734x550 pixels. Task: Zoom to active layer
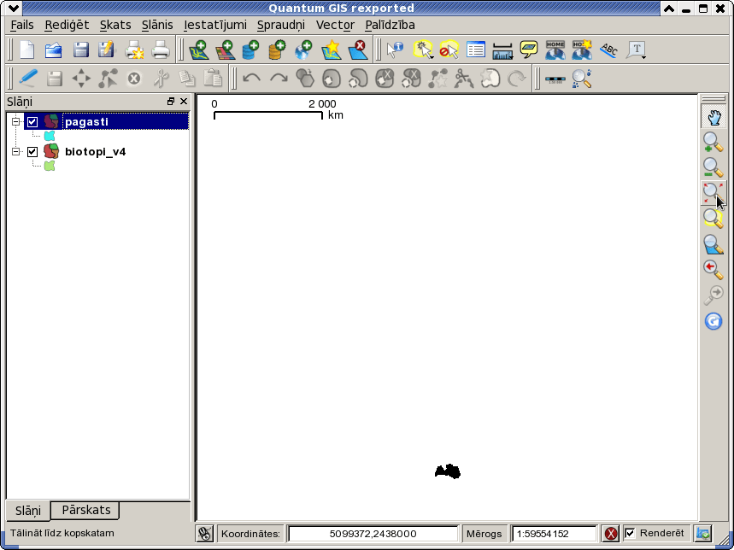point(713,244)
